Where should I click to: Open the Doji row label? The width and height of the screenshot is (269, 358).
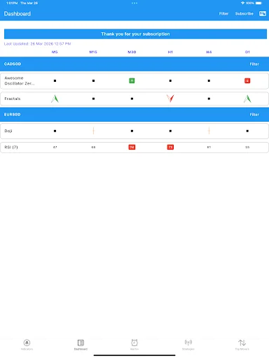(8, 131)
